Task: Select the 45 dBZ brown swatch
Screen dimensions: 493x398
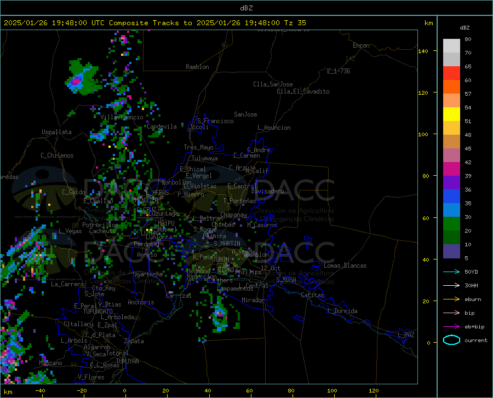Action: (x=451, y=142)
